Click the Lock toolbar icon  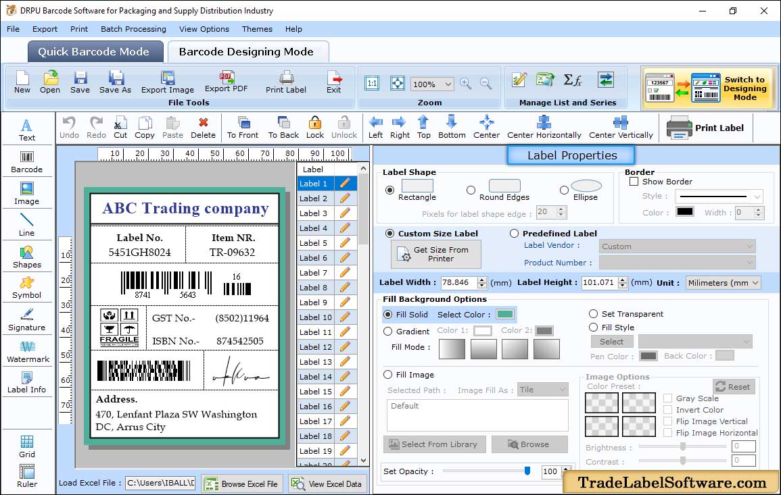tap(315, 128)
